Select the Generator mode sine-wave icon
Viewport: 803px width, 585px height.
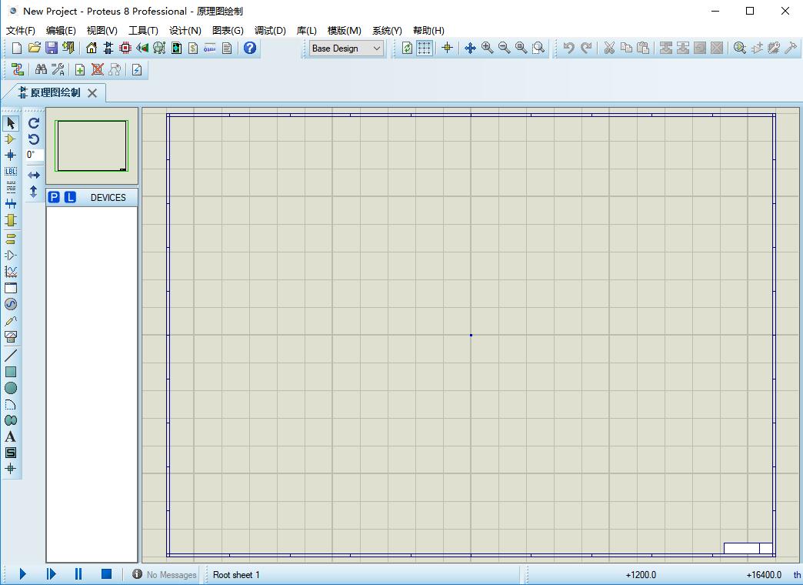coord(11,304)
